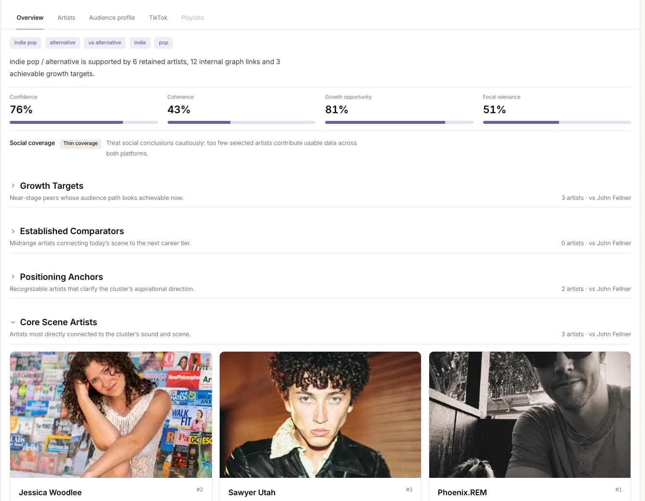Select the Playlists tab
The height and width of the screenshot is (501, 645).
click(192, 18)
